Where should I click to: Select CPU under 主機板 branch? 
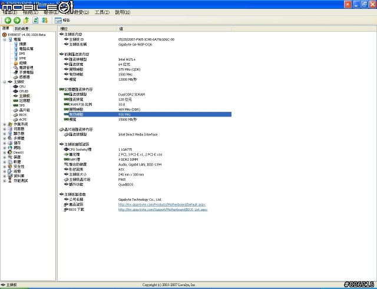click(x=22, y=87)
